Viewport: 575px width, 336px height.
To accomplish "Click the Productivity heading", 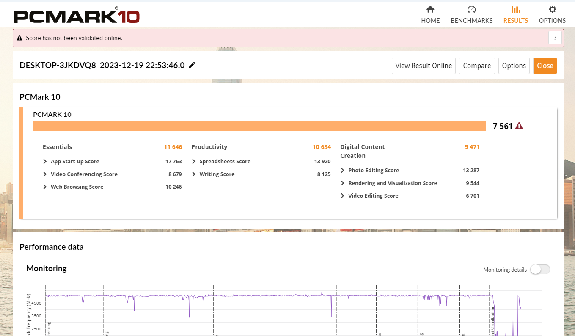I will (x=209, y=147).
